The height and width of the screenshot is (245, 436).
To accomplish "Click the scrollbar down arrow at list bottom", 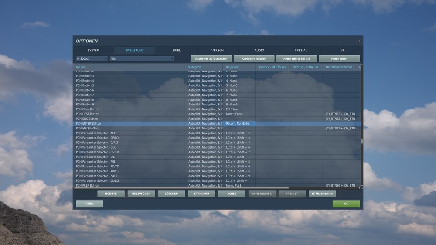I will point(362,185).
